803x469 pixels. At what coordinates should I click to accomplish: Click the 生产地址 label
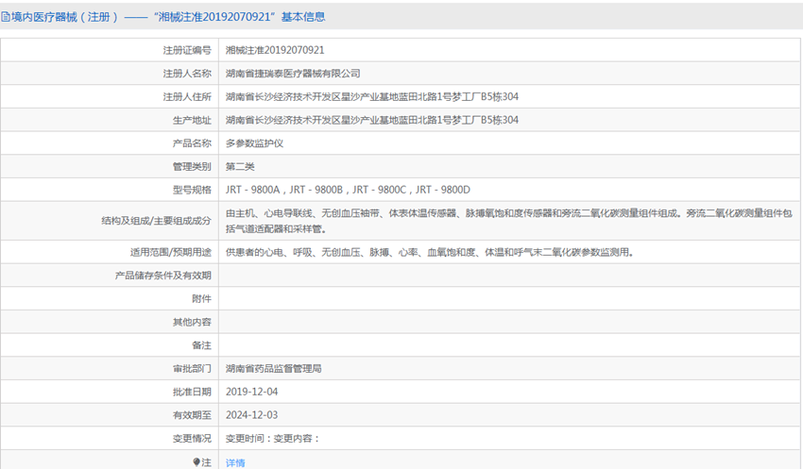(192, 120)
